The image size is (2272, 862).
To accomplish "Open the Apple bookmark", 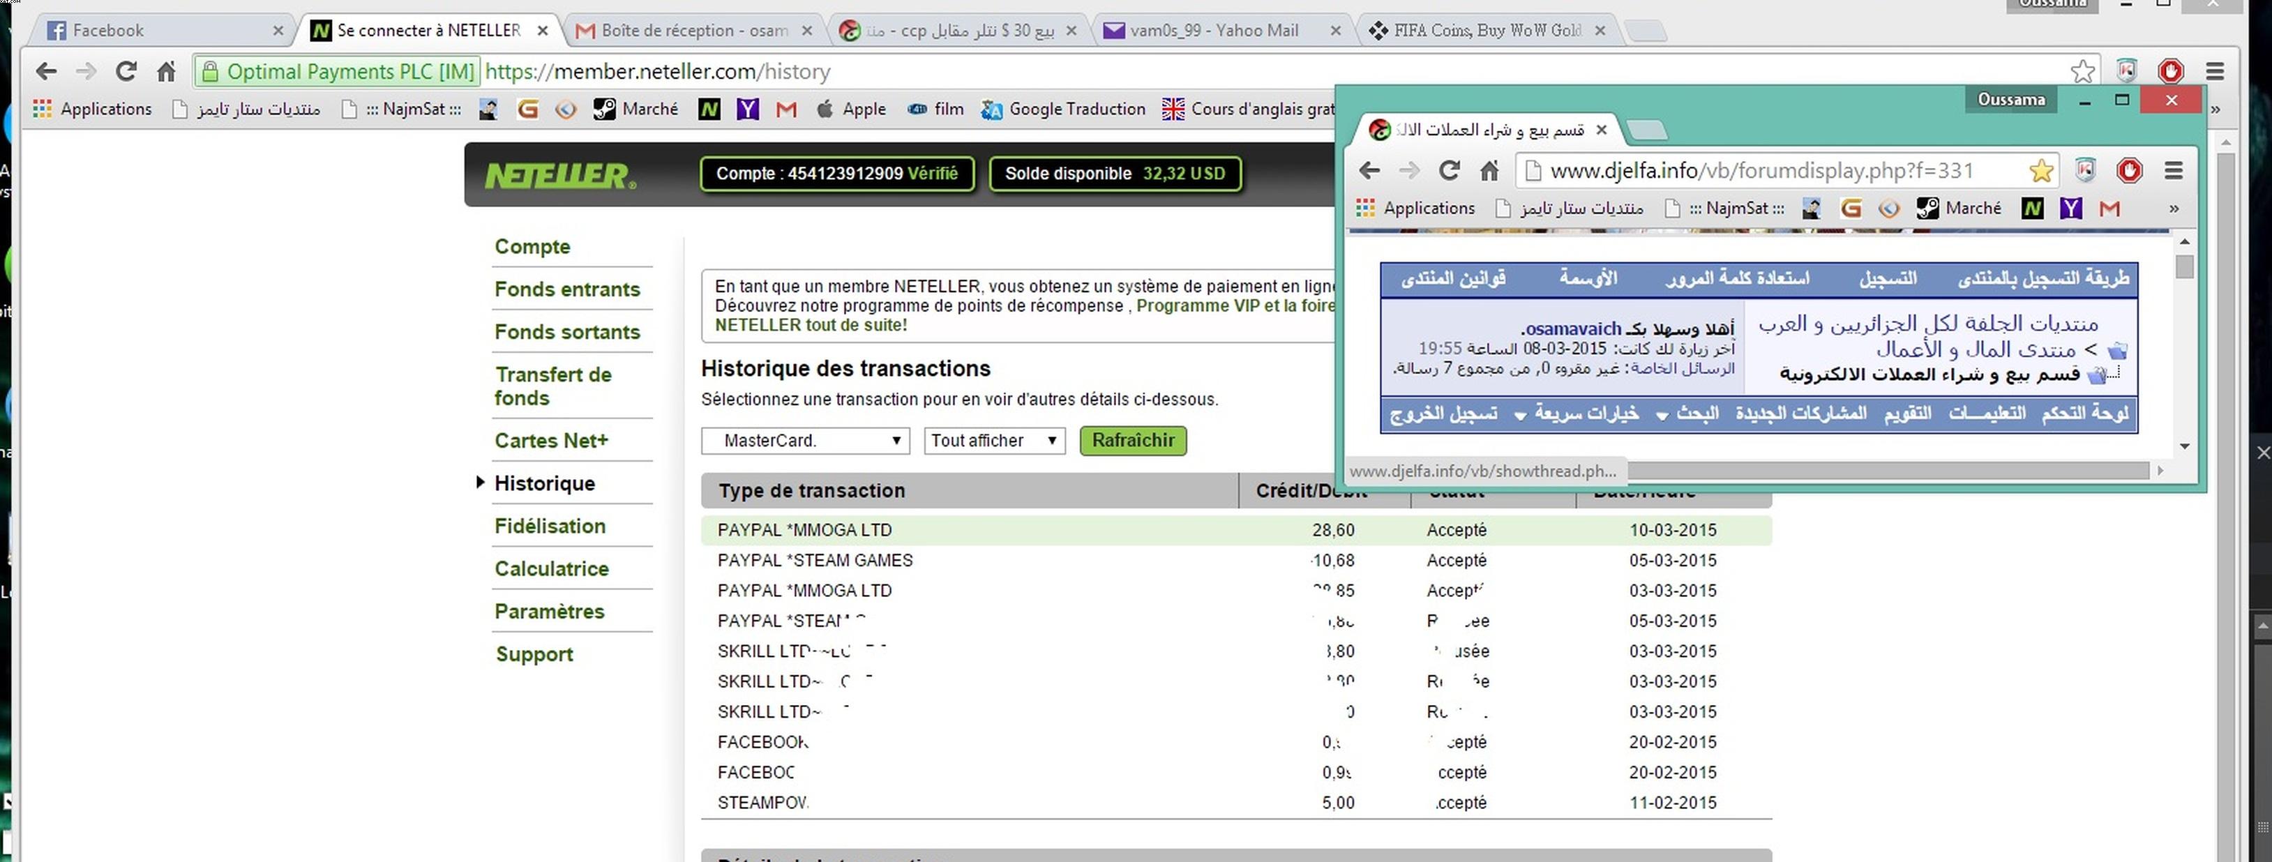I will point(850,108).
